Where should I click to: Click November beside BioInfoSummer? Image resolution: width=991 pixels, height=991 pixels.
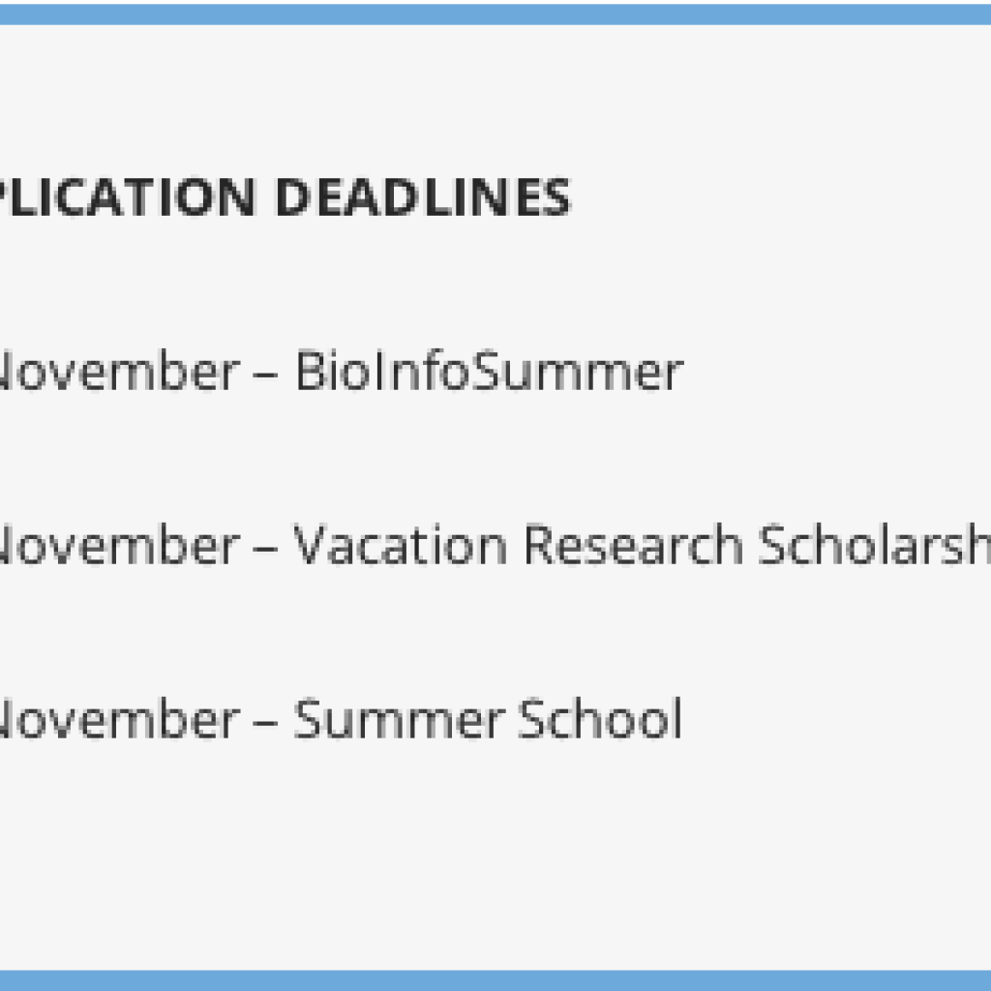pos(120,372)
